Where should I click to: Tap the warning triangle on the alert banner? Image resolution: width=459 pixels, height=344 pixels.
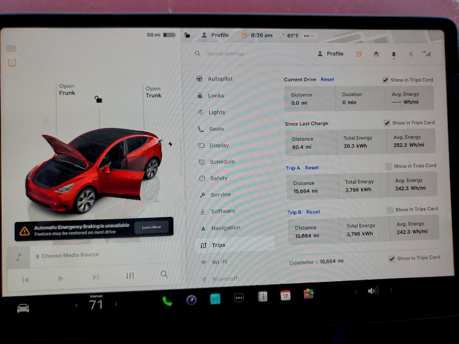25,231
